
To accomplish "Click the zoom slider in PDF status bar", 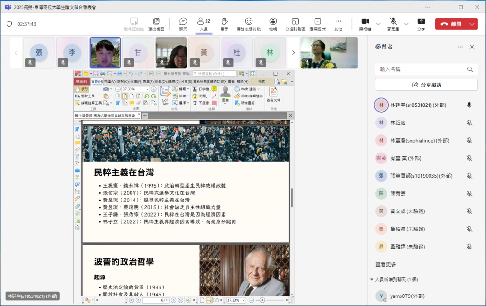I will point(269,300).
